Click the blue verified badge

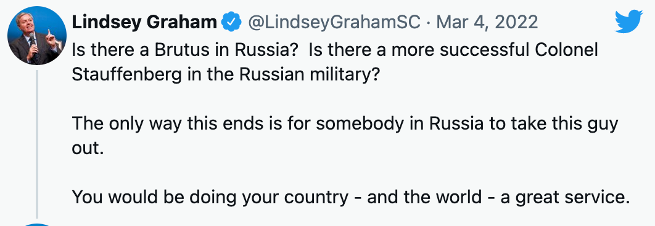pos(231,21)
